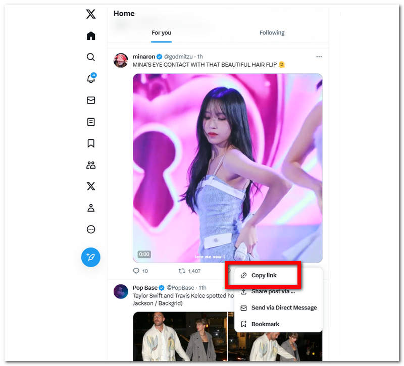Click the verified badge next to minaron
The image size is (404, 366).
pos(160,57)
